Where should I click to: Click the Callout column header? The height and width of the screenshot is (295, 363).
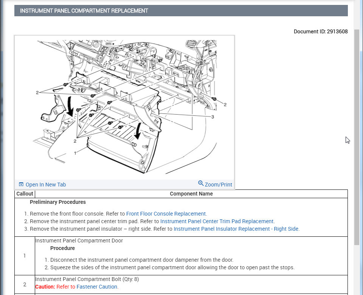pyautogui.click(x=25, y=194)
